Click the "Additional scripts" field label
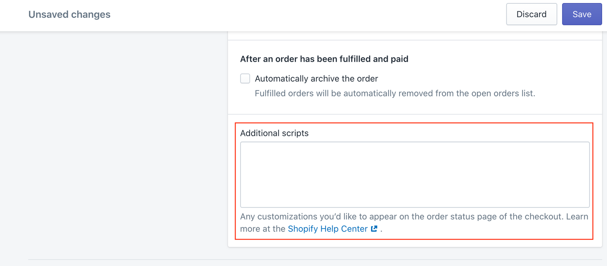This screenshot has width=607, height=266. 274,133
